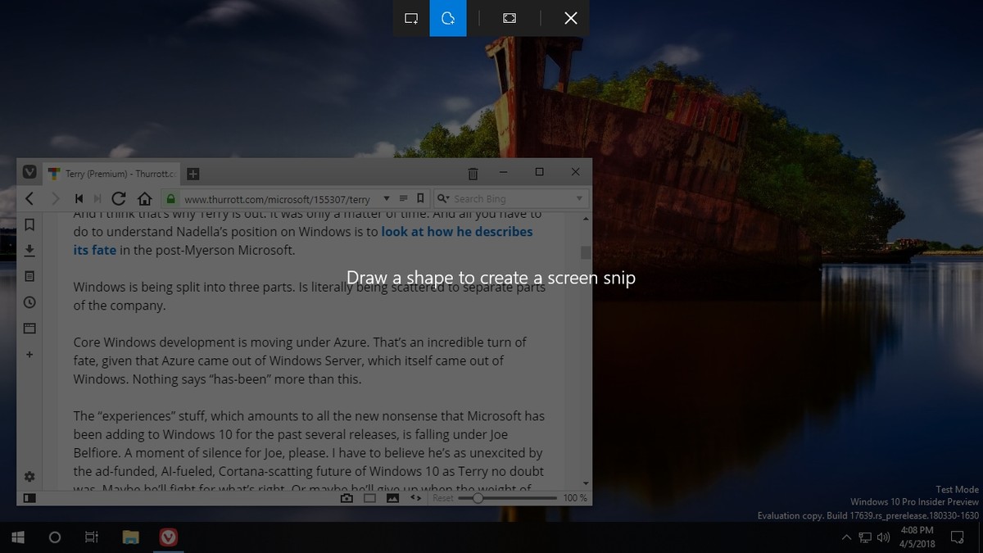Show hidden system tray icons
Screen dimensions: 983x553
846,537
